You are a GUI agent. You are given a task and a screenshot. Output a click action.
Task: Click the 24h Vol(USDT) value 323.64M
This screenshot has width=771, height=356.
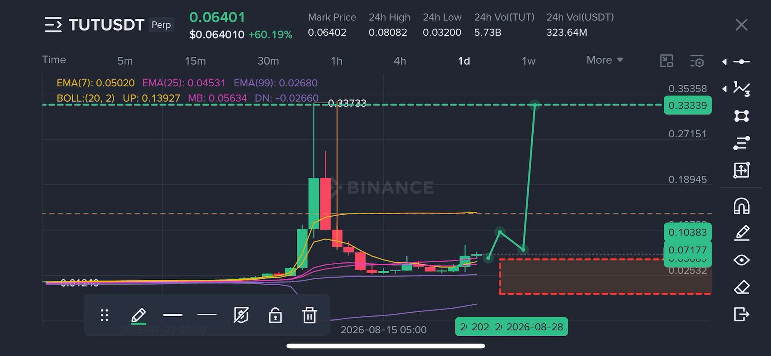tap(567, 32)
